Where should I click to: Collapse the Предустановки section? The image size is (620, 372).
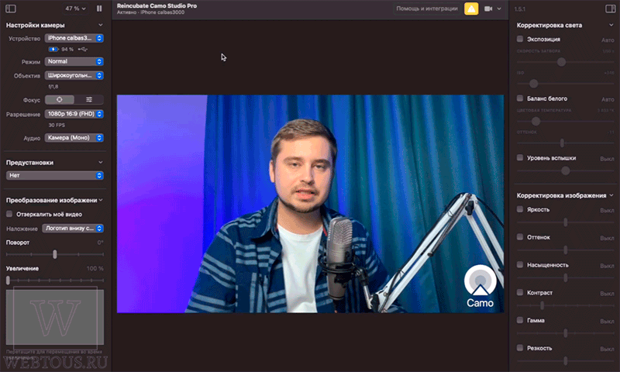coord(101,162)
